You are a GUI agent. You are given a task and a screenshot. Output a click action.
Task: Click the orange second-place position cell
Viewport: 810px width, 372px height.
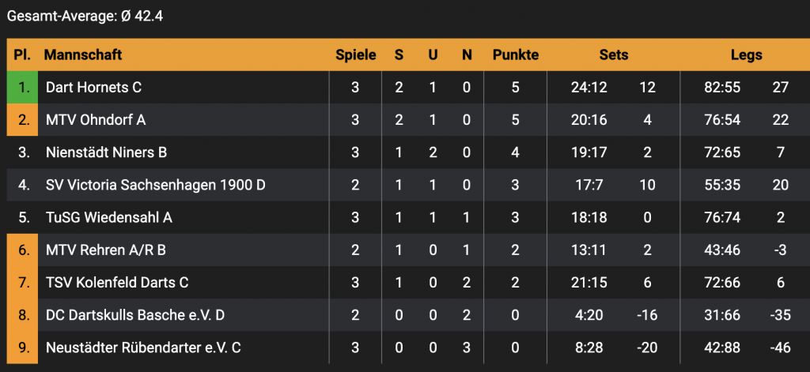pos(22,120)
